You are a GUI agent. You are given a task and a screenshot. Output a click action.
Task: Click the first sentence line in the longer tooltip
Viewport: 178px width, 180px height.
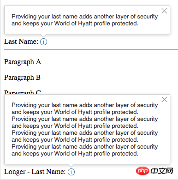click(x=85, y=105)
